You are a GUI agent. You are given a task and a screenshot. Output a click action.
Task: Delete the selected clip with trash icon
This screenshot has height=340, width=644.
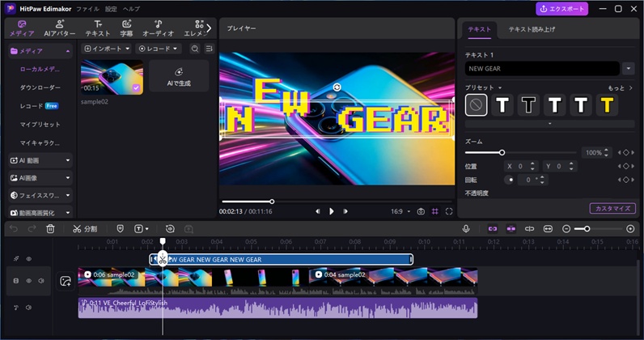coord(50,229)
